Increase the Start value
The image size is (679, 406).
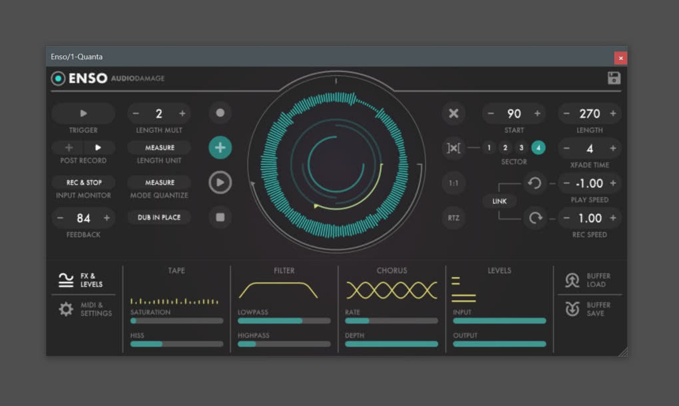point(537,113)
